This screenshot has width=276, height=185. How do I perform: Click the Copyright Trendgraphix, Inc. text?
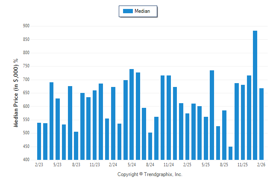coord(150,174)
